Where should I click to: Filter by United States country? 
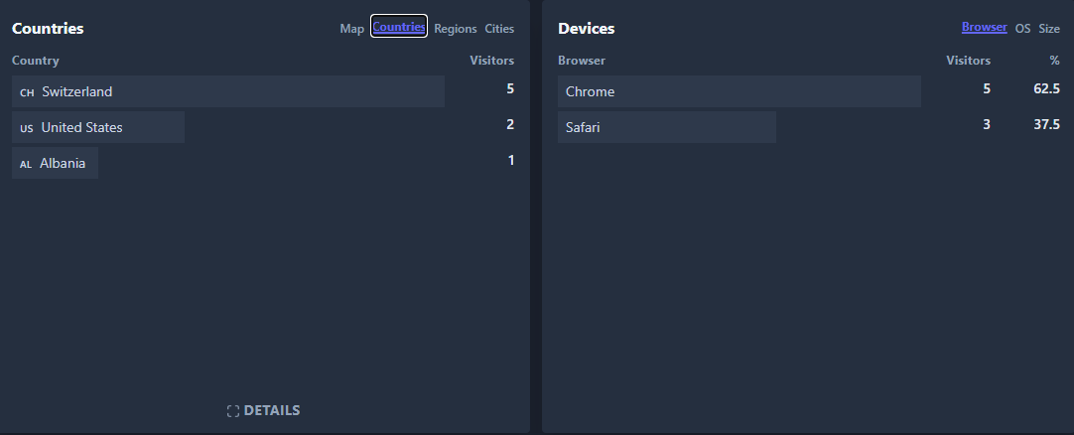(x=82, y=127)
